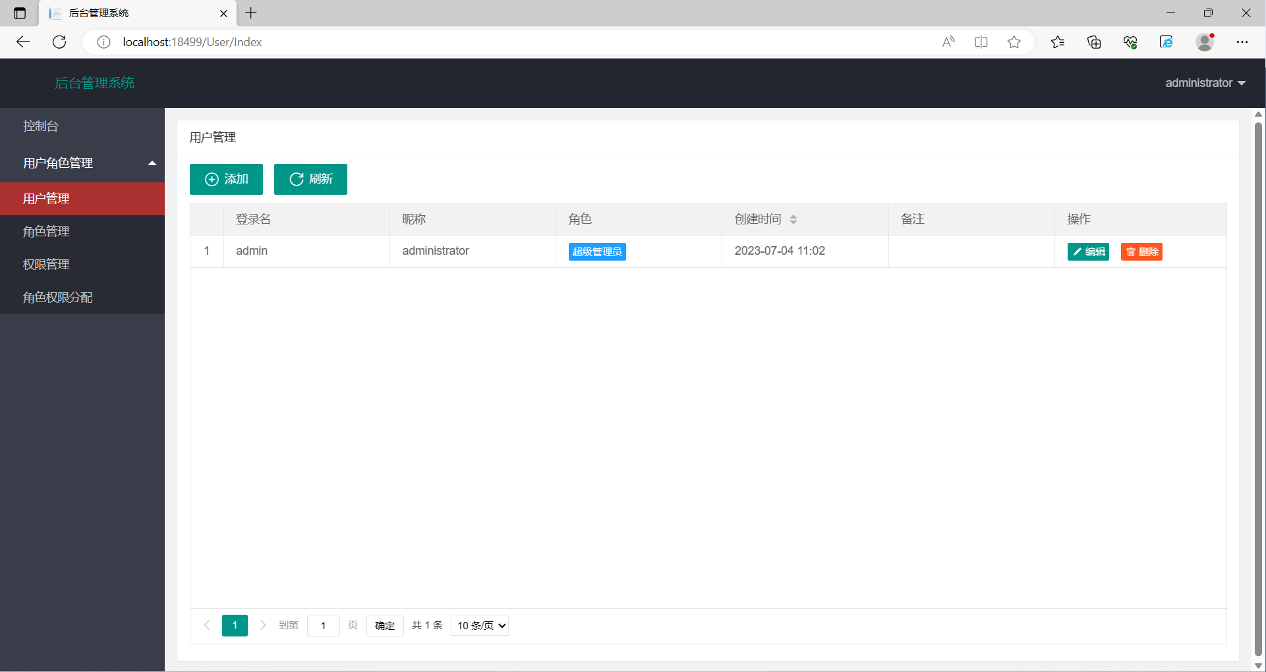The image size is (1266, 672).
Task: Go to previous page arrow in pagination
Action: 206,625
